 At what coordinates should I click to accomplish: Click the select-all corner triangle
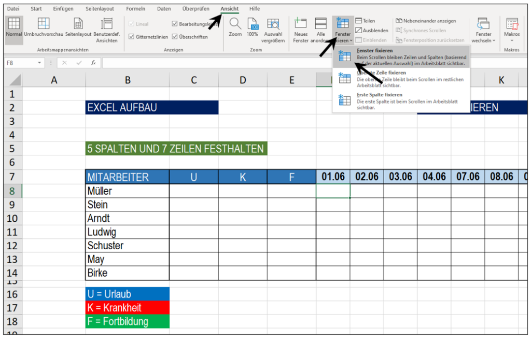(x=15, y=80)
